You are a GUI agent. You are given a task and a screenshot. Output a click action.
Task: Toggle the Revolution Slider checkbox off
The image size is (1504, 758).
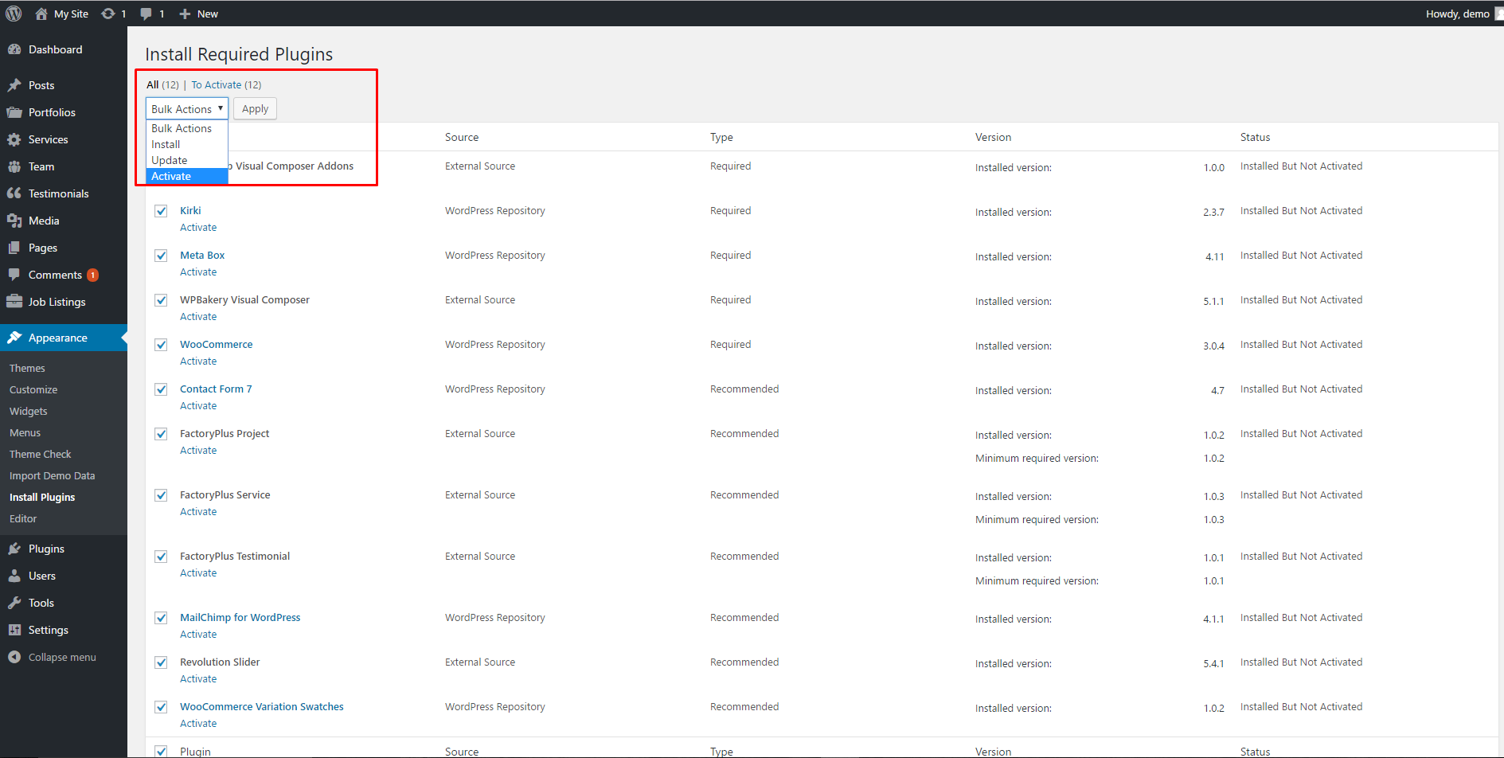click(x=160, y=662)
